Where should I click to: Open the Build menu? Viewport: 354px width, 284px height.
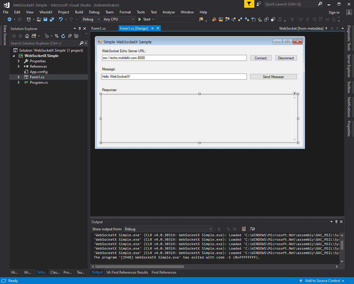tap(79, 12)
